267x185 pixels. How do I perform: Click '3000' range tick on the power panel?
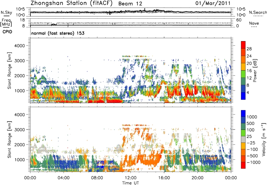click(19, 61)
